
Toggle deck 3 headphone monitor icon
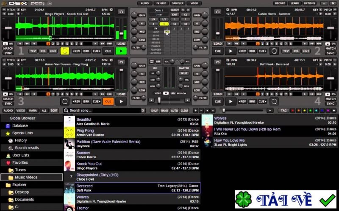(x=121, y=62)
